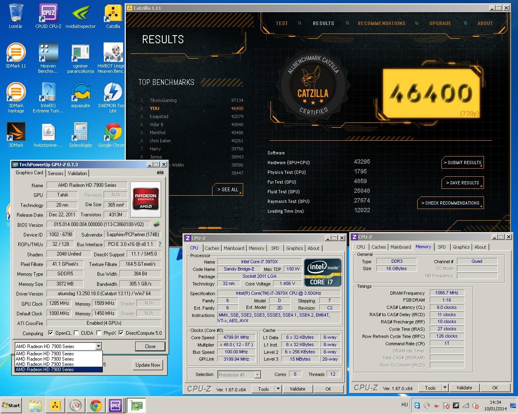Viewport: 518px width, 414px height.
Task: Open SPD tab in CPU-Z Memory window
Action: pyautogui.click(x=442, y=247)
